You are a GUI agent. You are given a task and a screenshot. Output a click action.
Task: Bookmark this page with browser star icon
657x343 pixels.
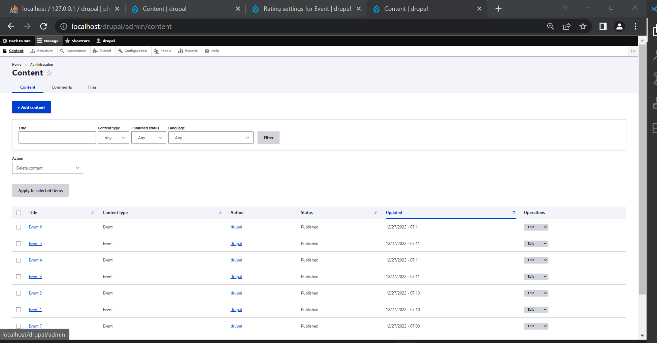tap(583, 27)
